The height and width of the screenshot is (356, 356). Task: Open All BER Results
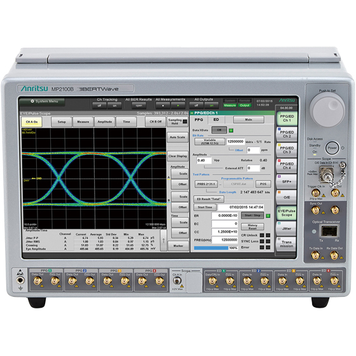point(139,106)
